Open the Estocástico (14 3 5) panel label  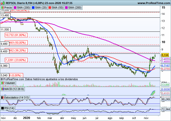click(15, 98)
